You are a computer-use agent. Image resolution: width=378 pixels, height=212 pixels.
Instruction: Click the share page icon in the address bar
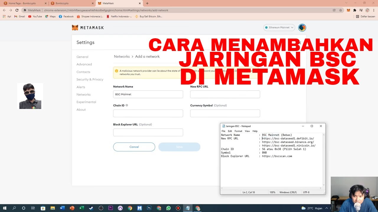coord(334,10)
